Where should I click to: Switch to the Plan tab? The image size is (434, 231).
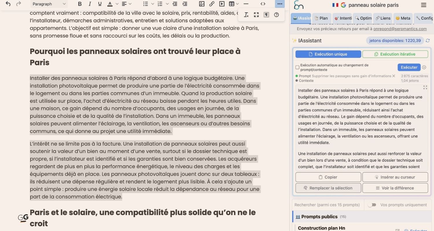pyautogui.click(x=321, y=18)
